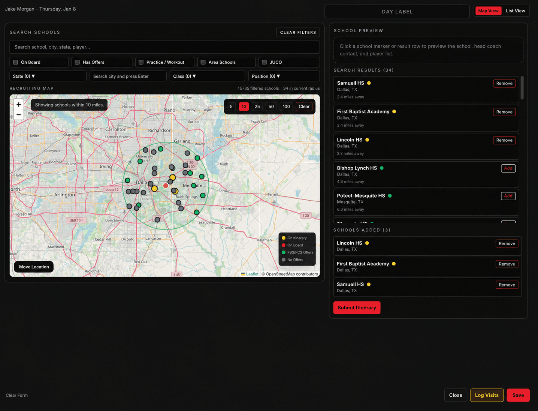
Task: Click the Clear Filters button
Action: click(298, 33)
